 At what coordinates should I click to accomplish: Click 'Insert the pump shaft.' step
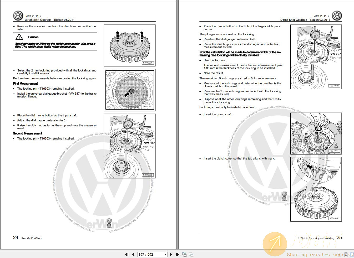218,114
